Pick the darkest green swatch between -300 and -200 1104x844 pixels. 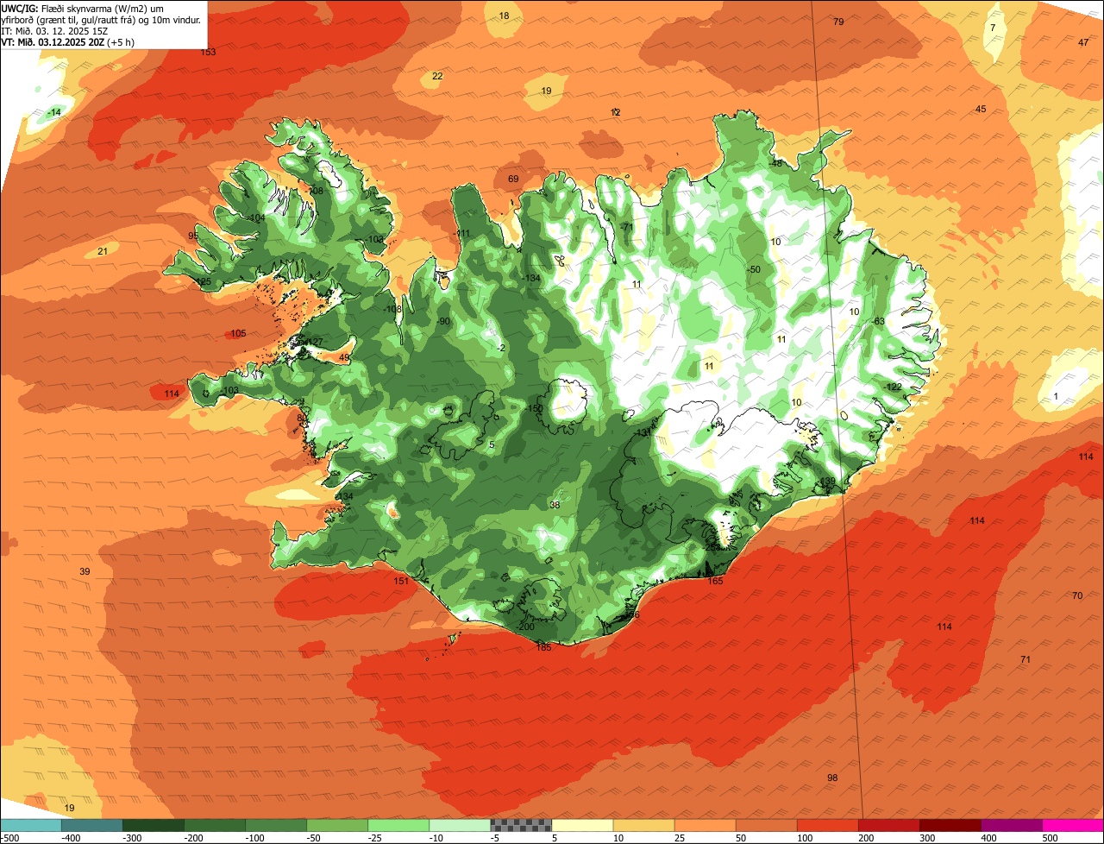pyautogui.click(x=154, y=825)
